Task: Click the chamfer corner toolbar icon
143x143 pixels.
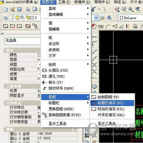Action: click(x=108, y=26)
